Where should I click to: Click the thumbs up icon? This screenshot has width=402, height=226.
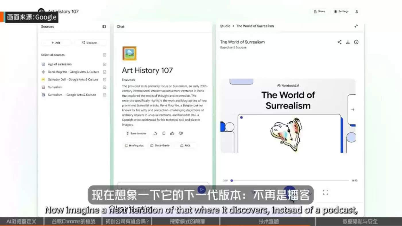click(172, 133)
